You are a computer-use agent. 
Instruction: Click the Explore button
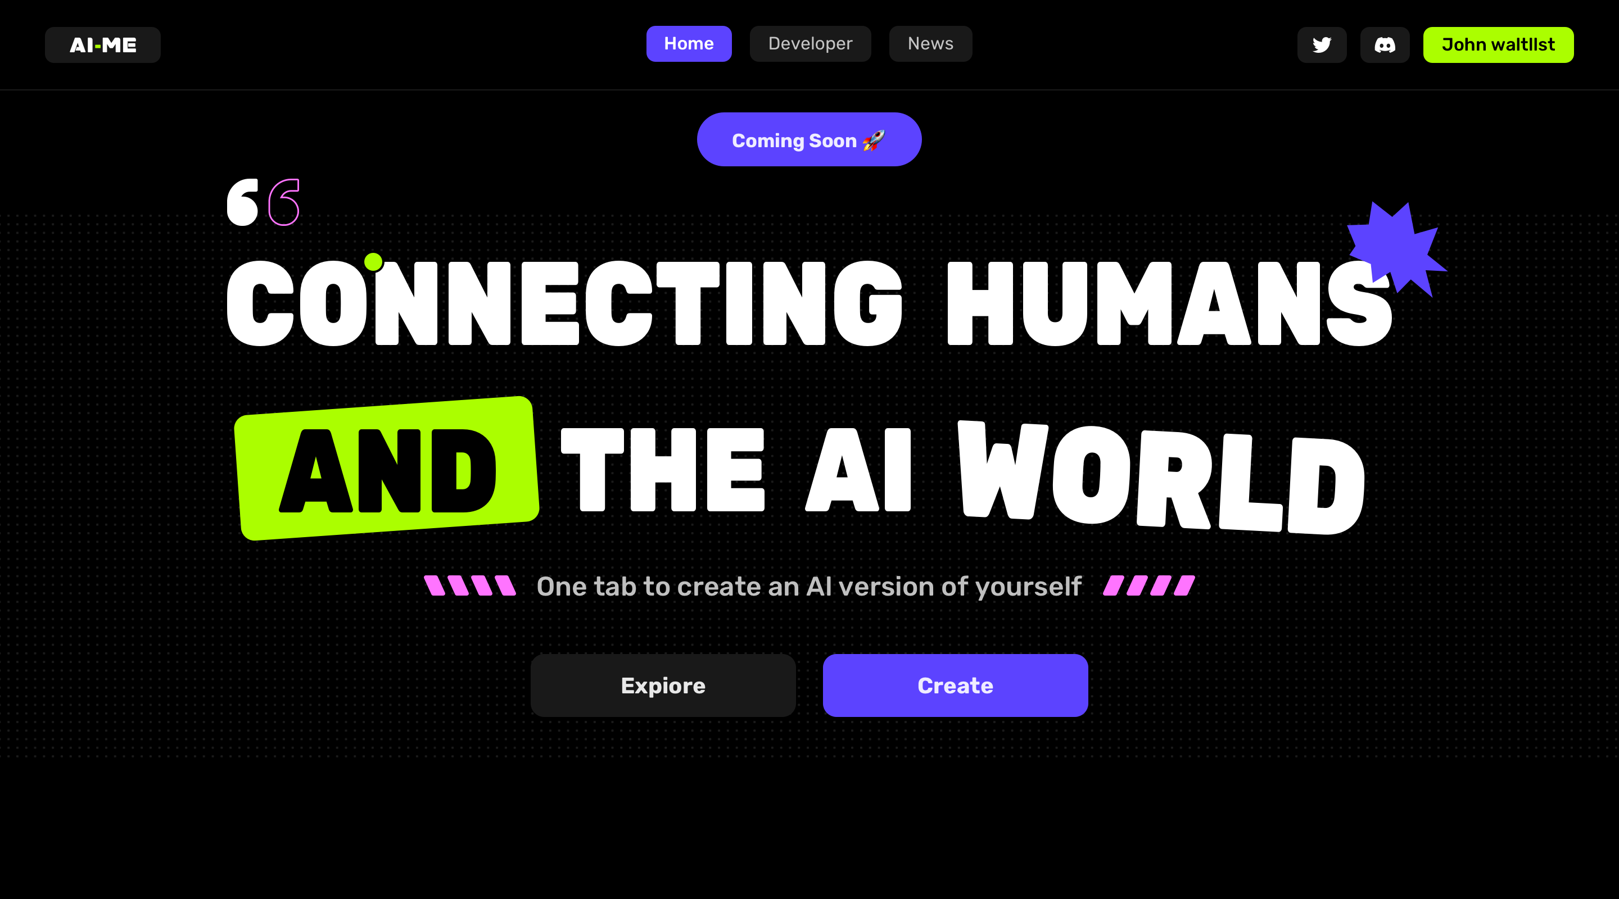662,684
